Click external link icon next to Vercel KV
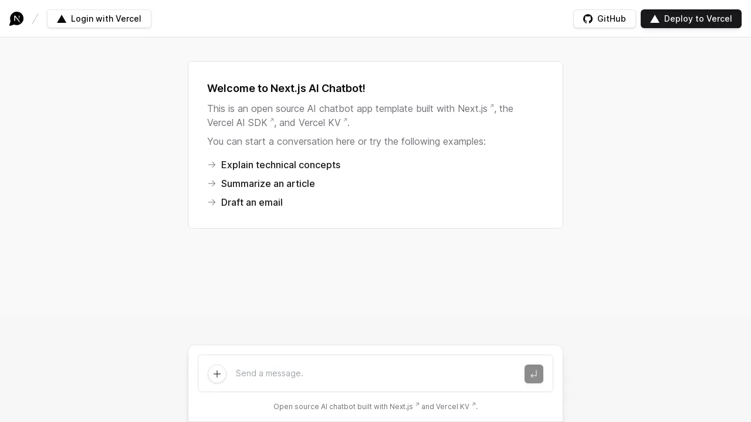Viewport: 751px width, 422px height. pos(345,121)
